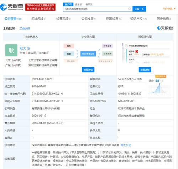Click the 法定代表人 column header
178x169 pixels.
31,37
